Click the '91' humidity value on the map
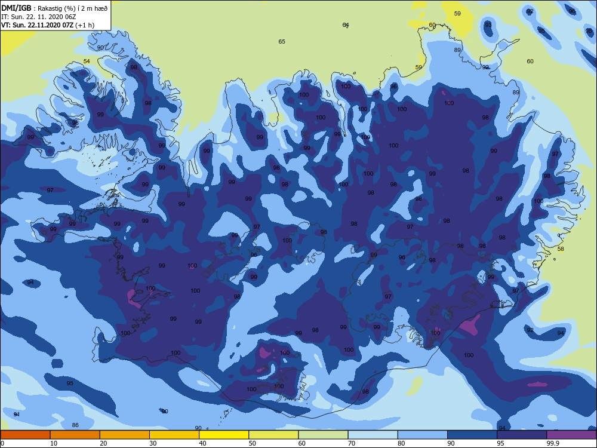 pyautogui.click(x=16, y=414)
